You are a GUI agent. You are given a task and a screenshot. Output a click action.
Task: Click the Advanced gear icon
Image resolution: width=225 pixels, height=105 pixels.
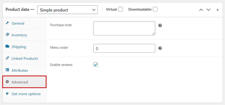tap(7, 82)
